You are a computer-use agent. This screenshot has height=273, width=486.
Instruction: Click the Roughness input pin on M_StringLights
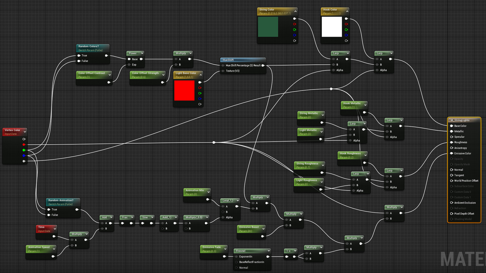coord(452,142)
